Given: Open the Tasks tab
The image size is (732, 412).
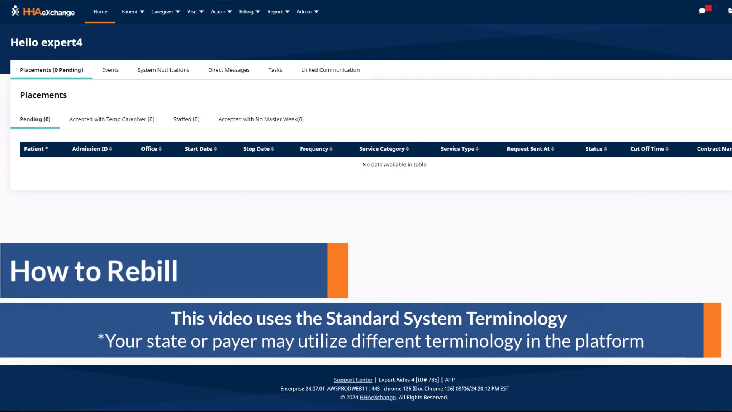Looking at the screenshot, I should pos(275,70).
